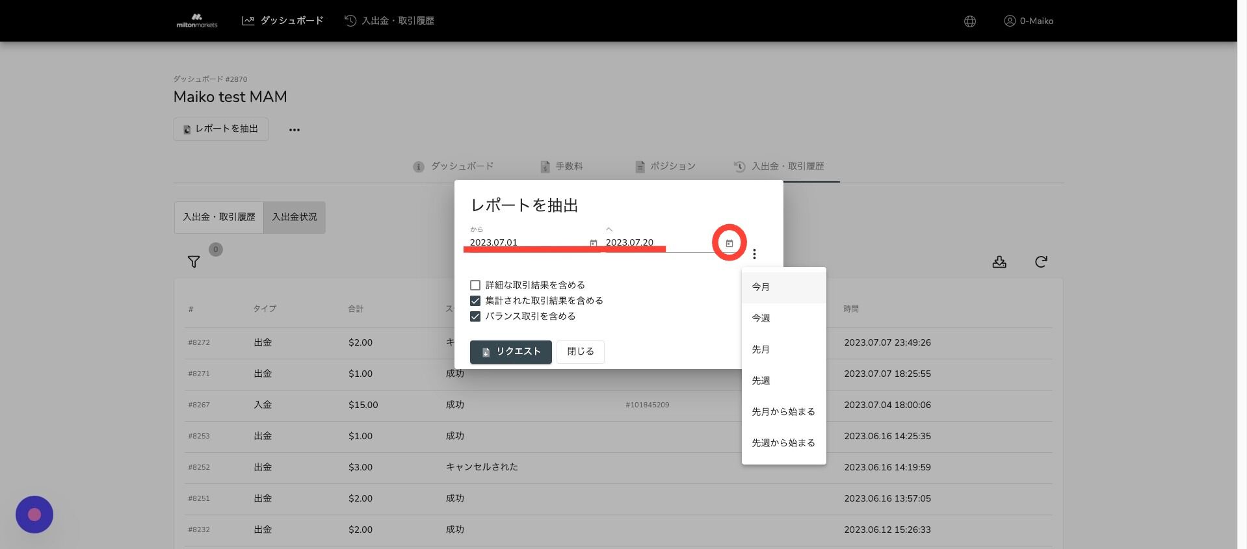Screen dimensions: 1247x549
Task: Open 入出金・取引履歴 in the top navigation
Action: point(389,21)
